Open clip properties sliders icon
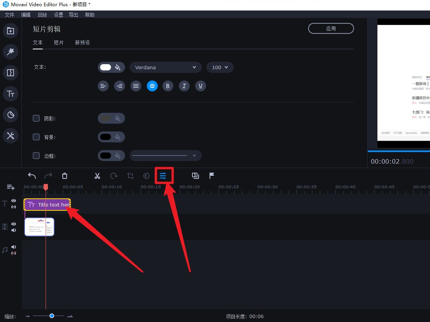 point(163,176)
